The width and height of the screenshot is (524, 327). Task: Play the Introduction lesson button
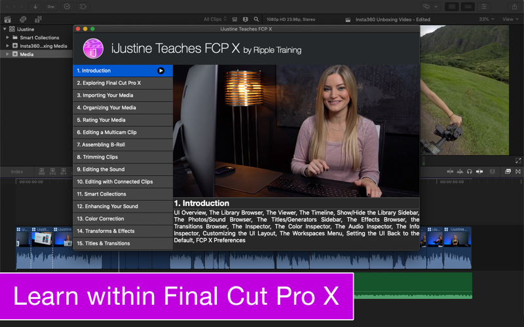(160, 71)
